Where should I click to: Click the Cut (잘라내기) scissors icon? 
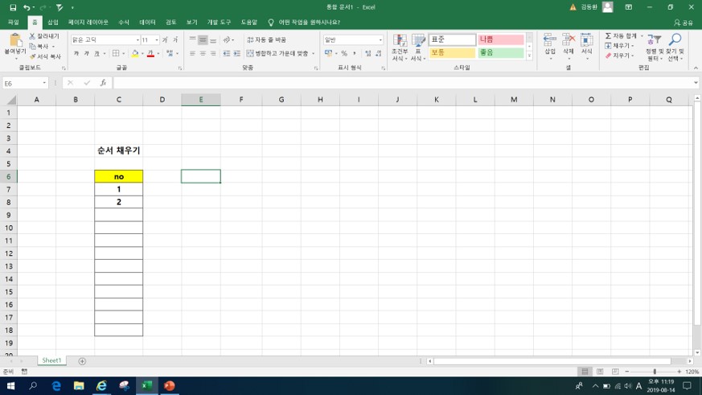[32, 36]
